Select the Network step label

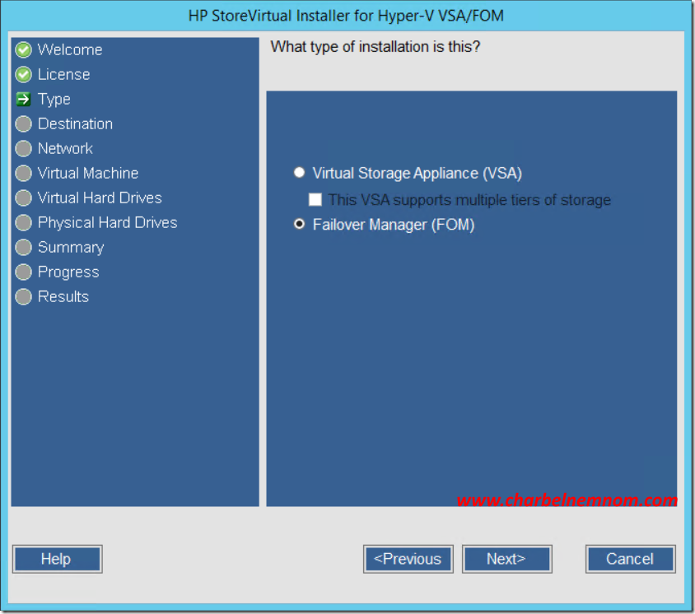(65, 149)
